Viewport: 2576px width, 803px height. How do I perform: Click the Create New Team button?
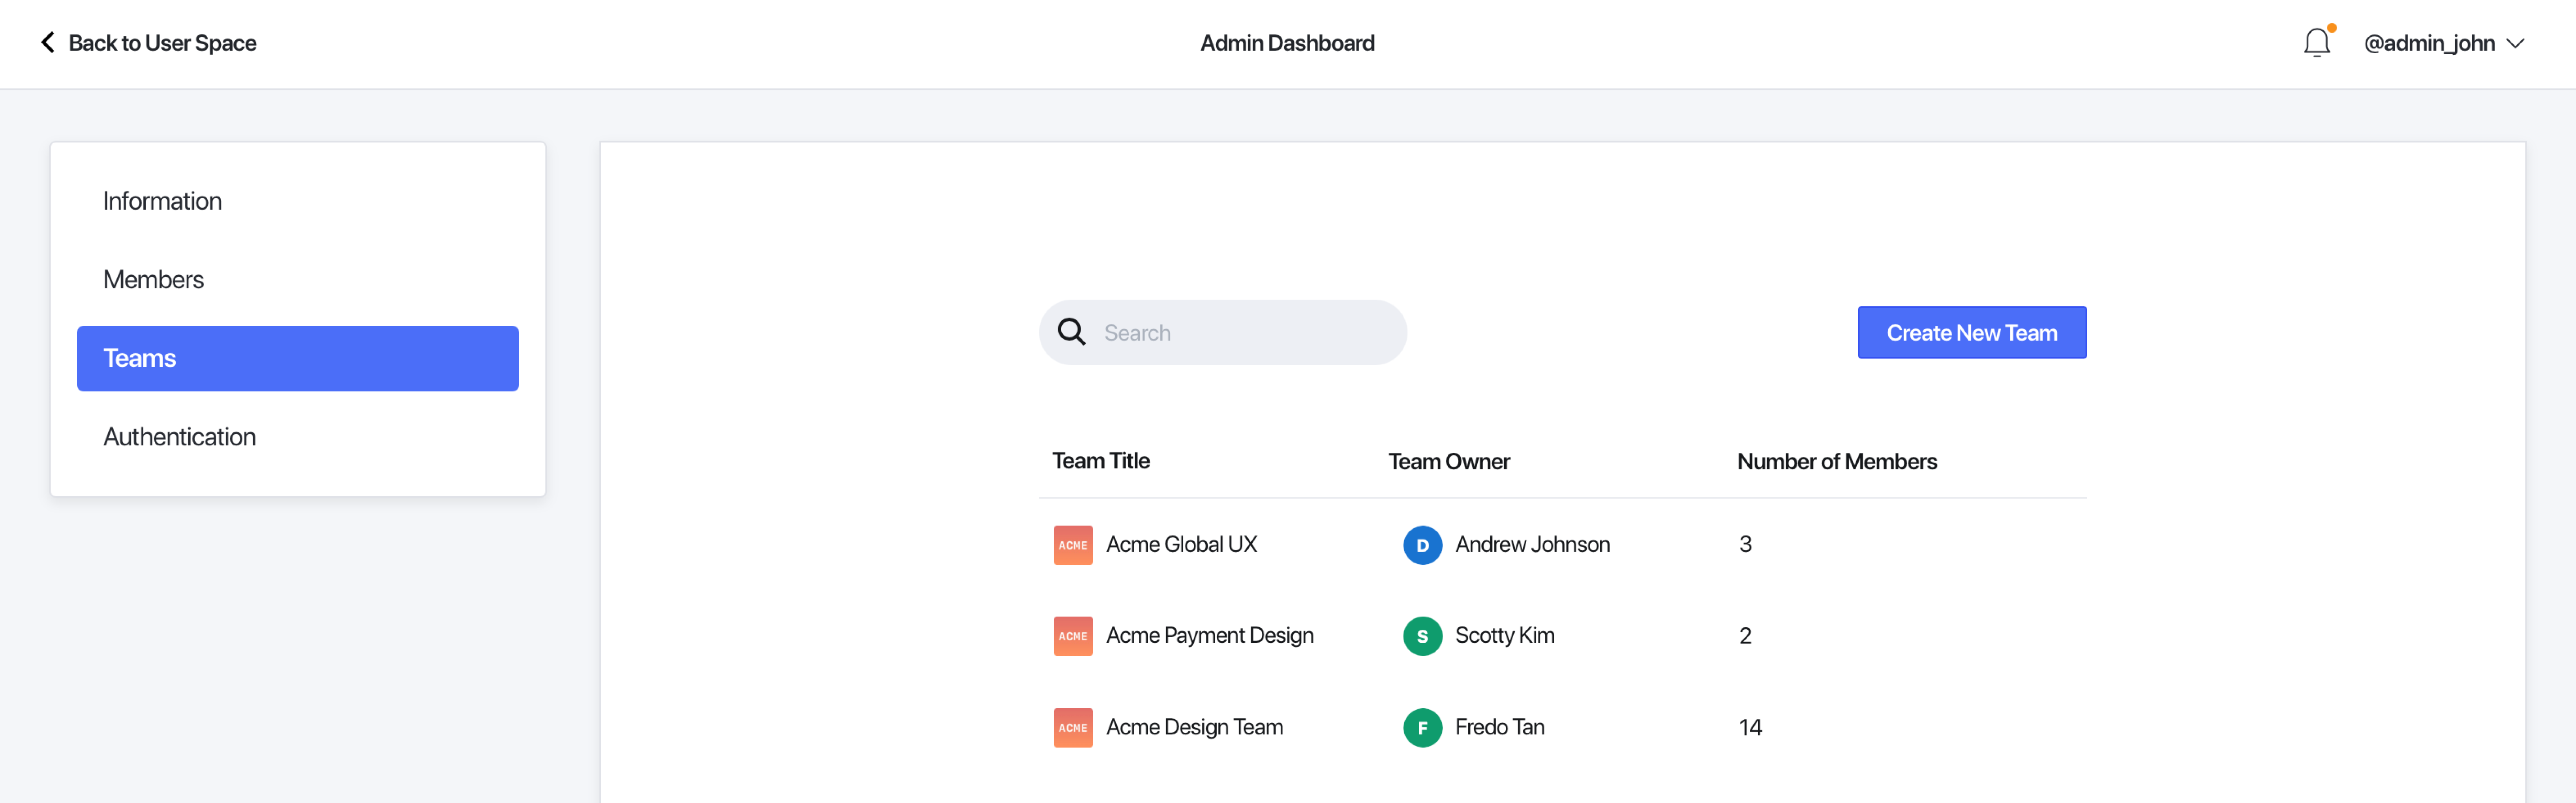(1971, 332)
